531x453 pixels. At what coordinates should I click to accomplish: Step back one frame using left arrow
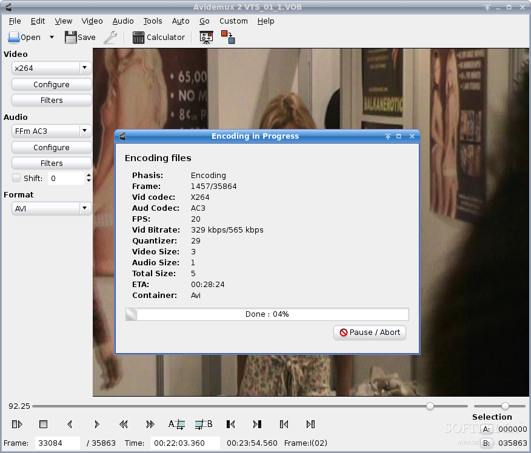70,425
